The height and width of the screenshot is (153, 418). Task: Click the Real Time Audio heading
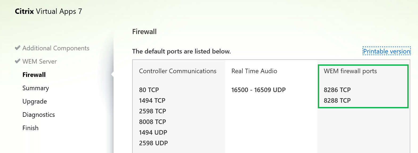pyautogui.click(x=254, y=71)
